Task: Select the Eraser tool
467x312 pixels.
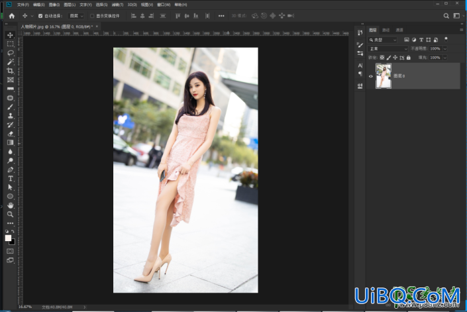Action: [x=10, y=134]
